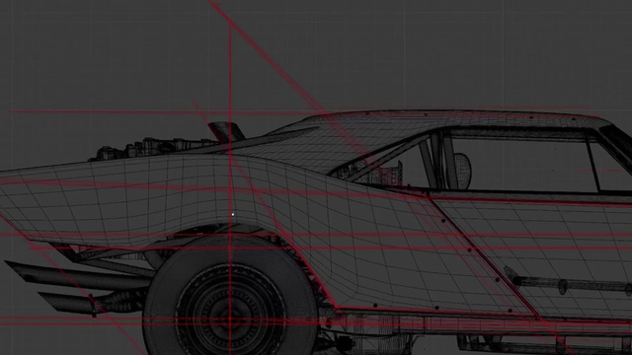Click the side mirror inside the window
The image size is (632, 355).
463,171
